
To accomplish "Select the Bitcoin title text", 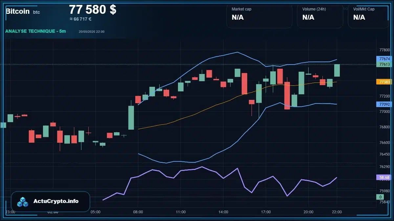I will (x=18, y=11).
